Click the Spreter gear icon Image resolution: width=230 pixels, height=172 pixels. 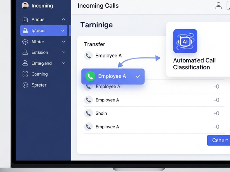(25, 85)
